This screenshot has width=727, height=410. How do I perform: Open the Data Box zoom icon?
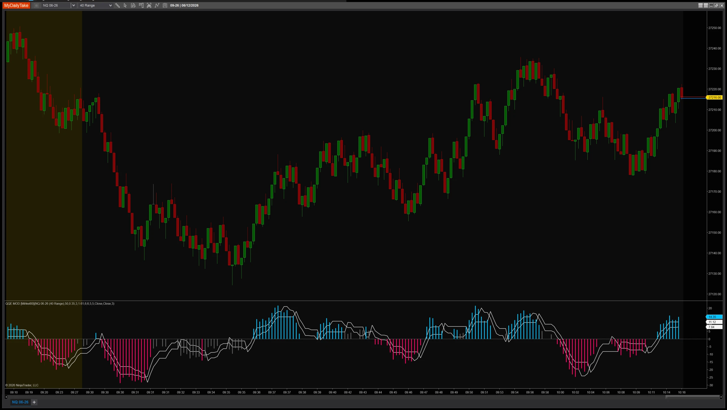pyautogui.click(x=133, y=5)
